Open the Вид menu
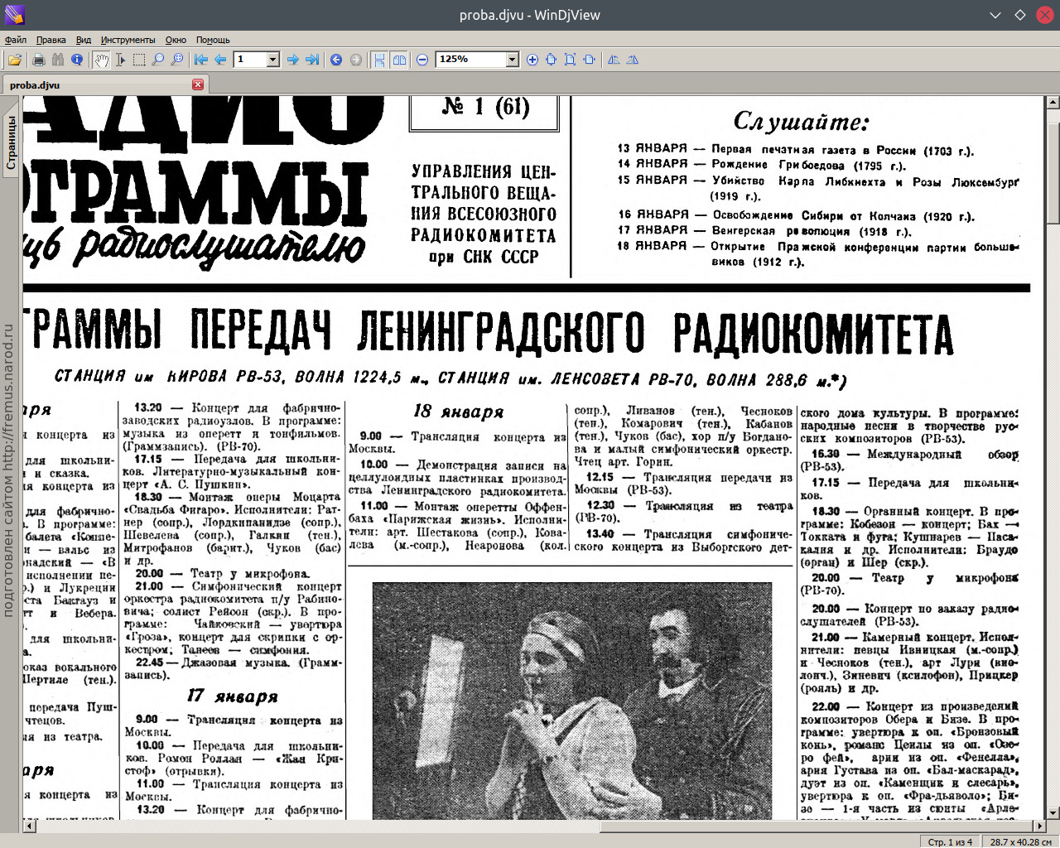The width and height of the screenshot is (1060, 848). tap(84, 40)
